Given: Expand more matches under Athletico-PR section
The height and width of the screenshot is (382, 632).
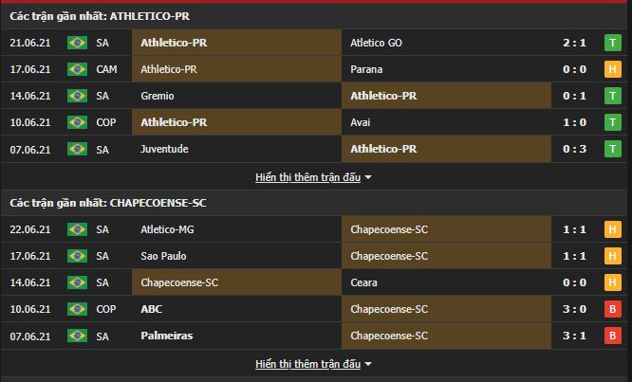Looking at the screenshot, I should coord(308,177).
